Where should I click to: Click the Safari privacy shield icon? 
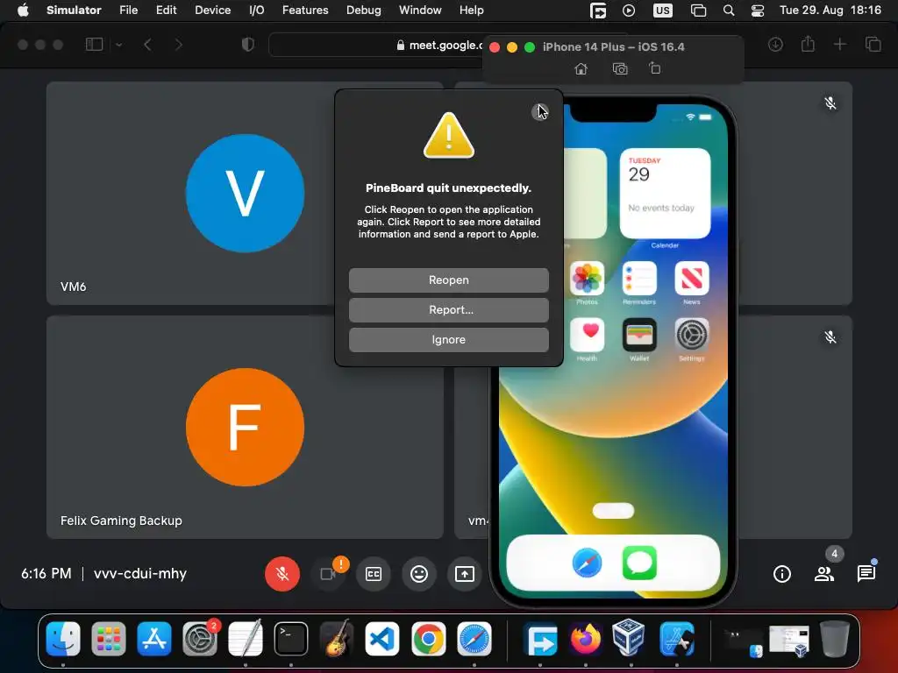point(247,45)
